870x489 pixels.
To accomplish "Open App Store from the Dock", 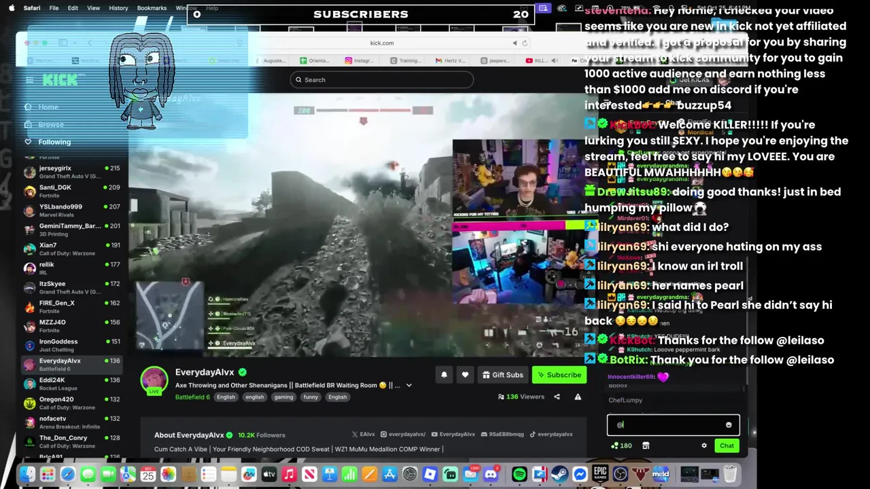I will tap(389, 474).
